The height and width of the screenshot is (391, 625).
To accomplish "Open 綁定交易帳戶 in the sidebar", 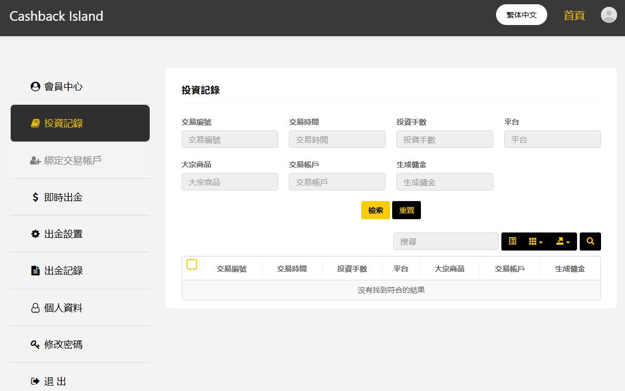I will point(80,160).
